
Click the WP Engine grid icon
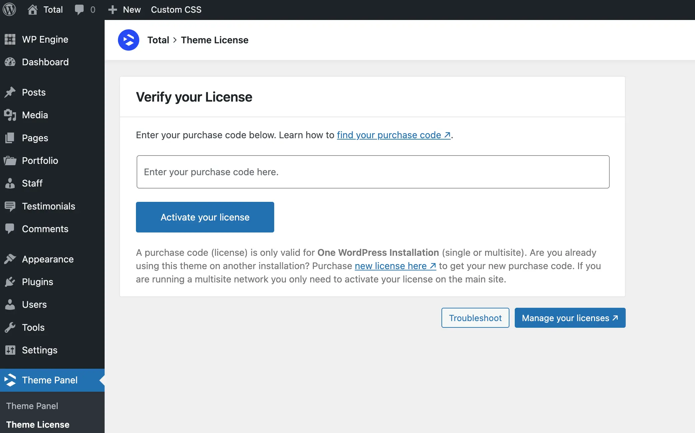click(x=10, y=39)
